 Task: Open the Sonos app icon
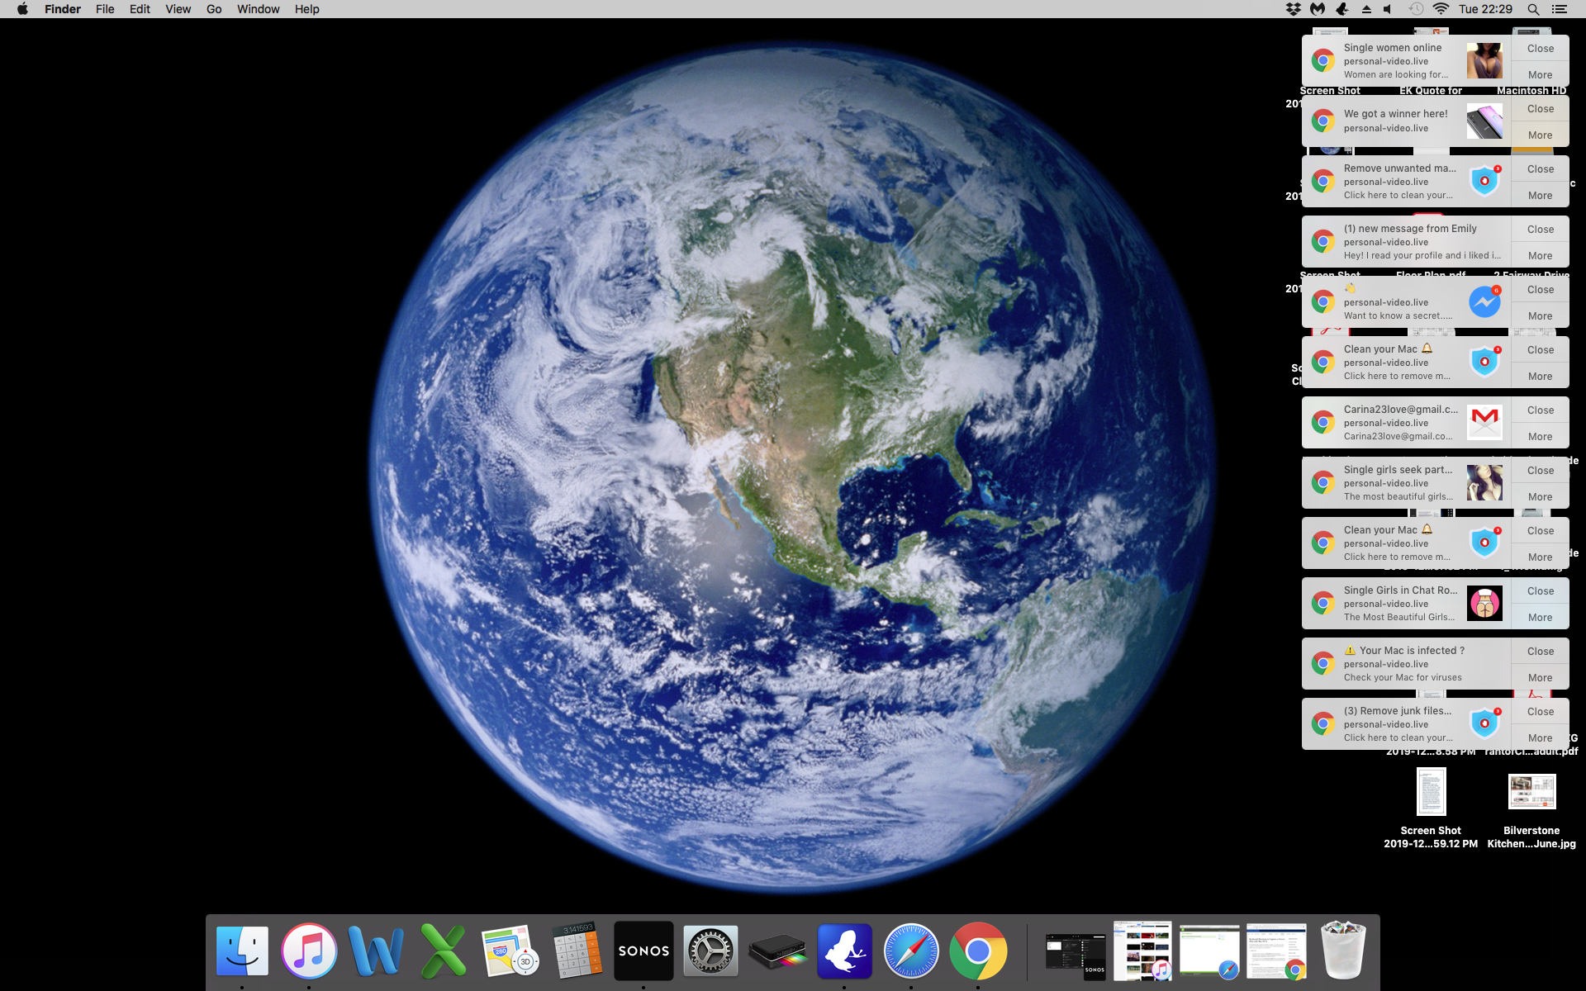click(x=643, y=951)
